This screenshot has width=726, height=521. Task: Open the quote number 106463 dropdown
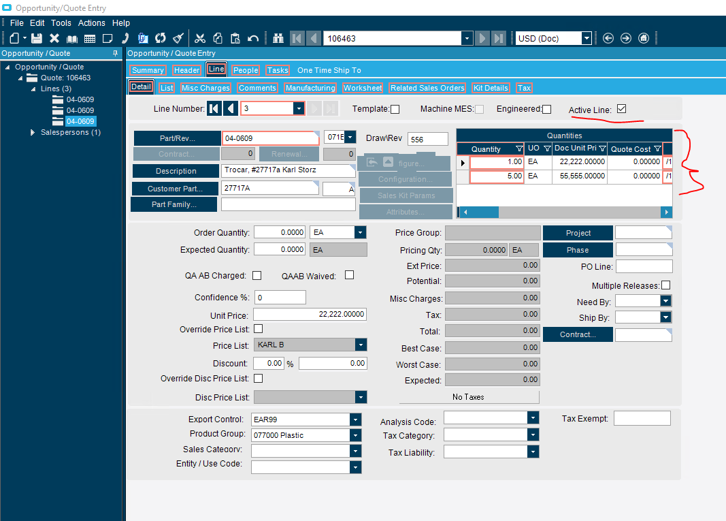tap(467, 38)
